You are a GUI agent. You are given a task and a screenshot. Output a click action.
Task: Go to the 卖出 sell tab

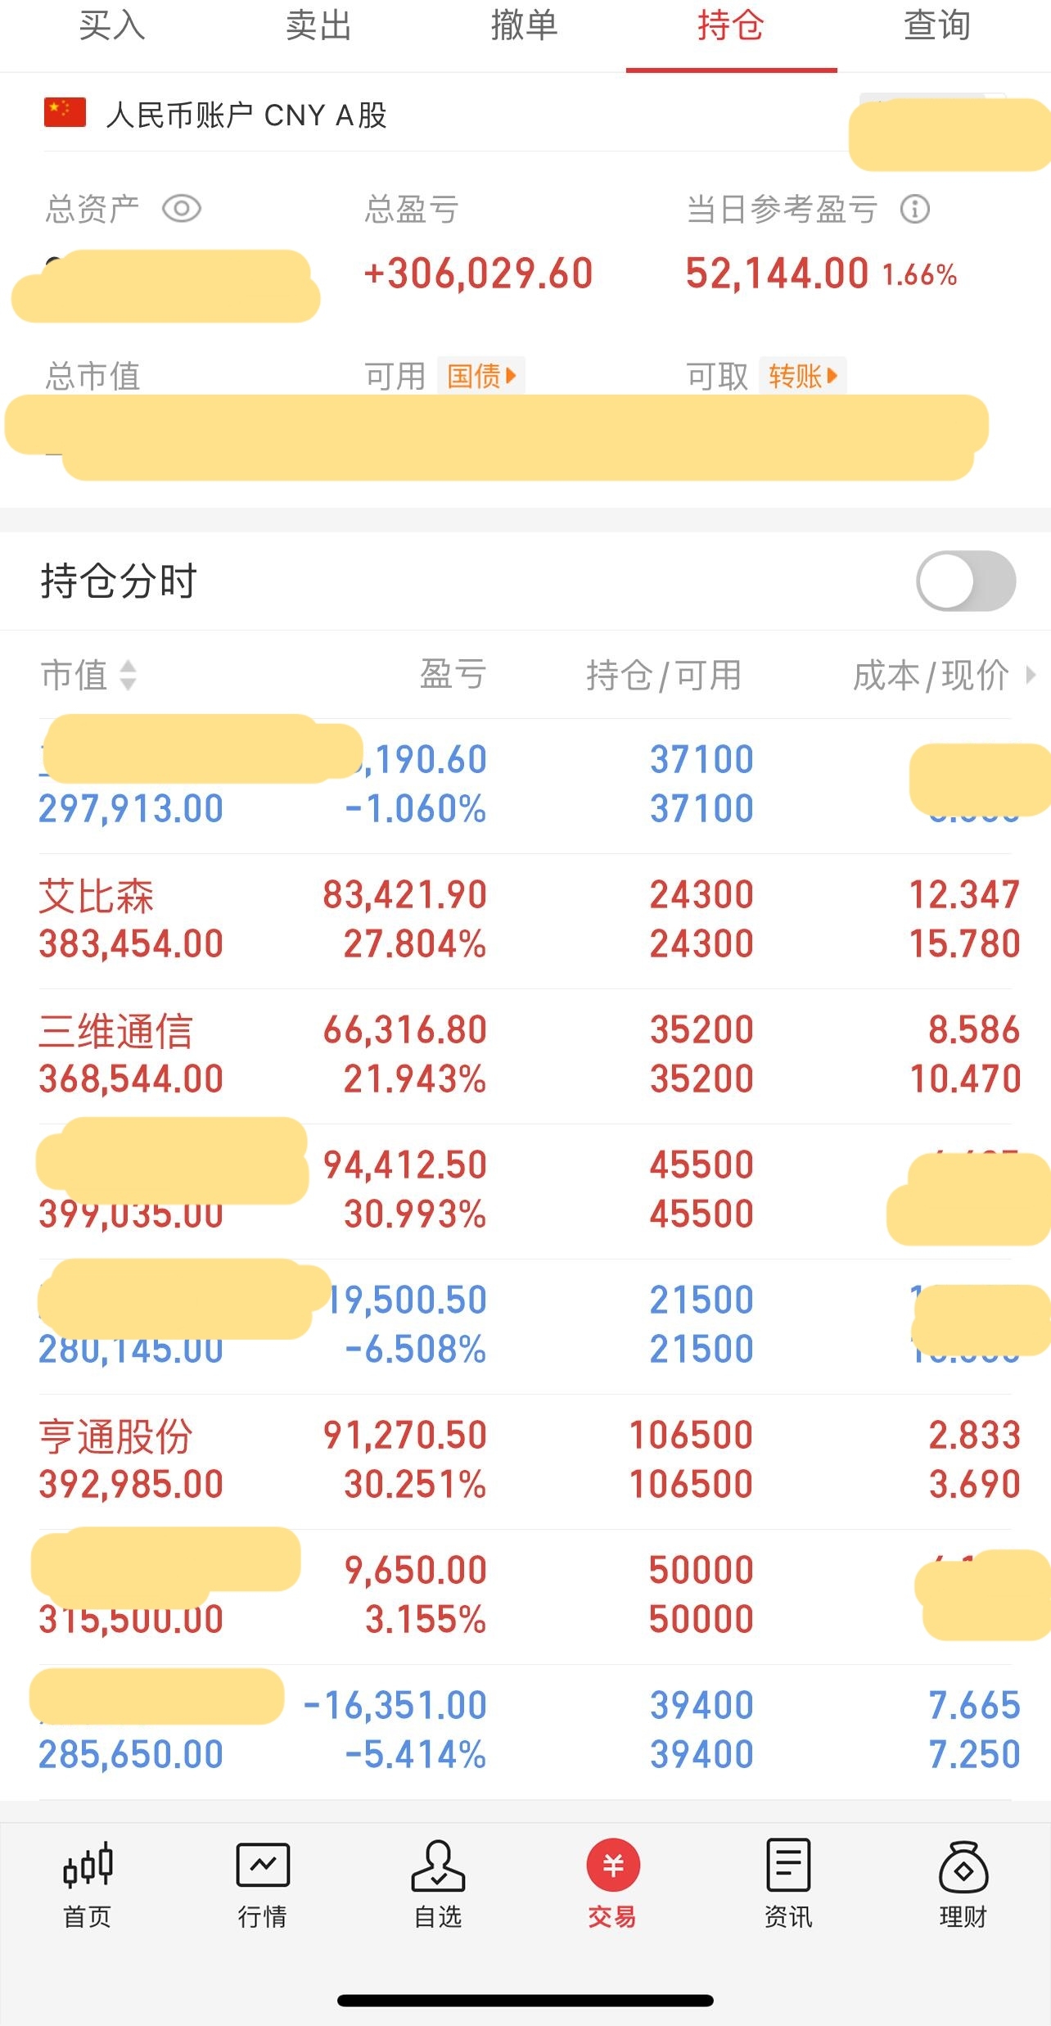pyautogui.click(x=318, y=26)
